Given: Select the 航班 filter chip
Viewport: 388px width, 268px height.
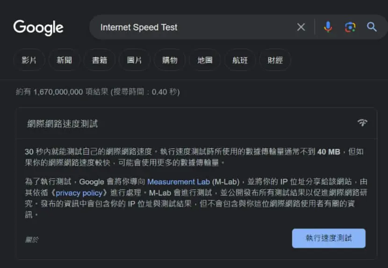Looking at the screenshot, I should (x=240, y=60).
